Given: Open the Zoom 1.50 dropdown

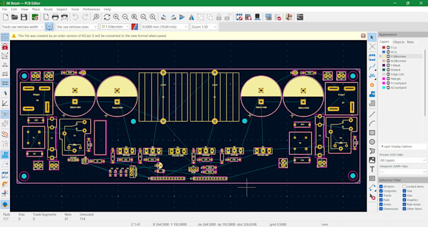Looking at the screenshot, I should (x=204, y=27).
